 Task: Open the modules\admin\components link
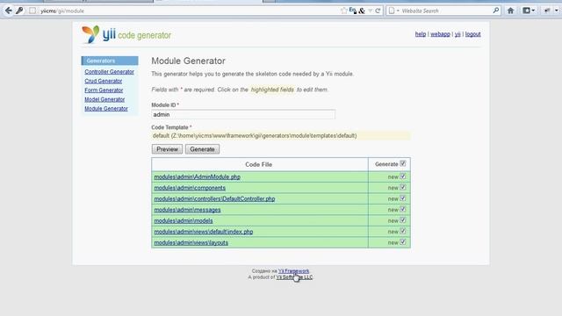(x=190, y=188)
